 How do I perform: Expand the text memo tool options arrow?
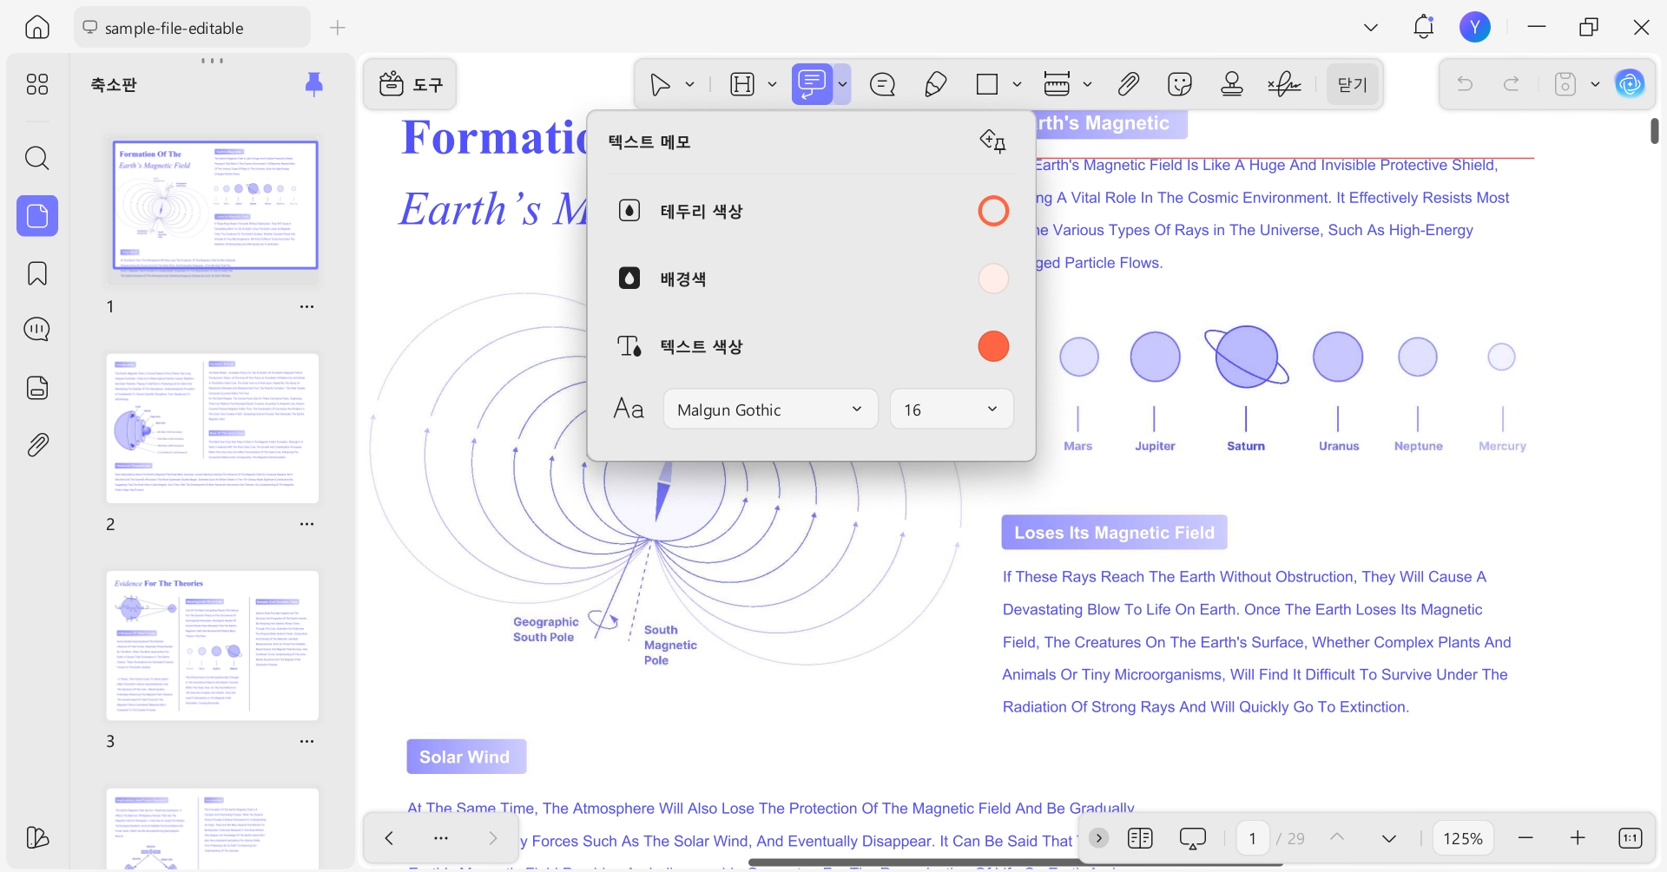[842, 84]
